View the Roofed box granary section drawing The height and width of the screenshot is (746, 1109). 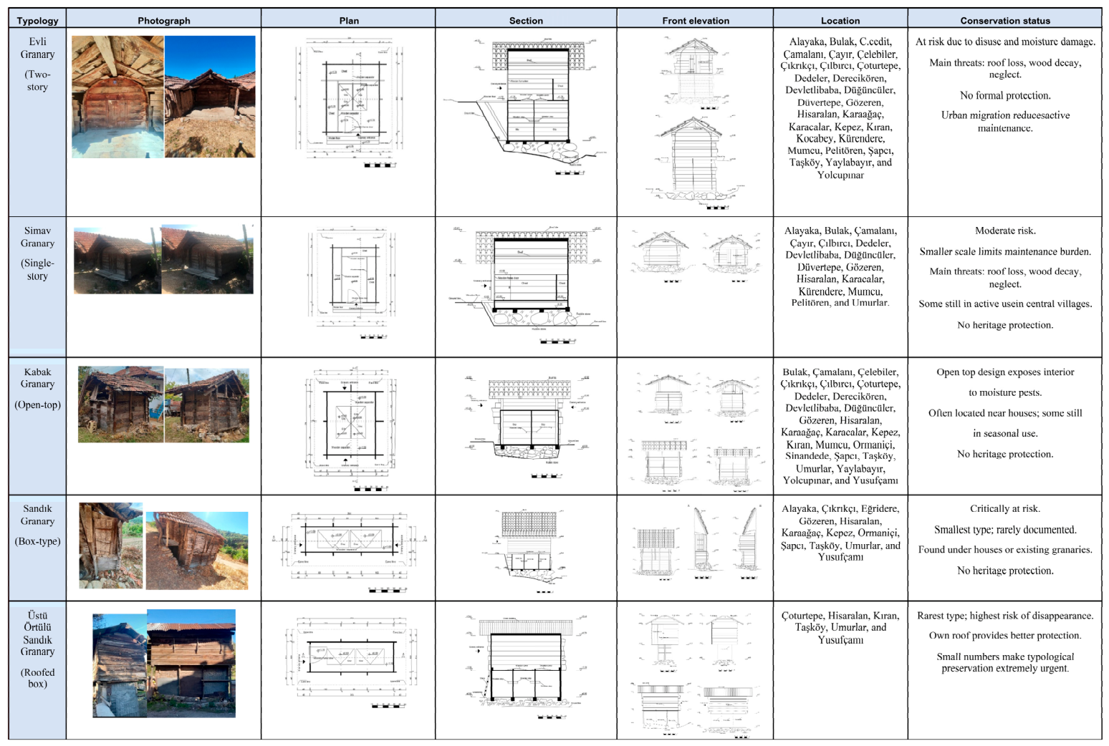[527, 667]
